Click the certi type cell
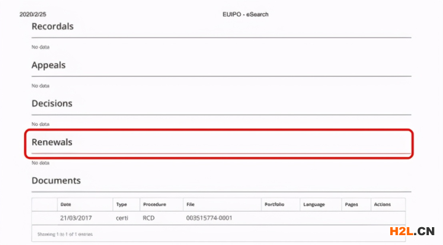The height and width of the screenshot is (245, 443). click(122, 218)
